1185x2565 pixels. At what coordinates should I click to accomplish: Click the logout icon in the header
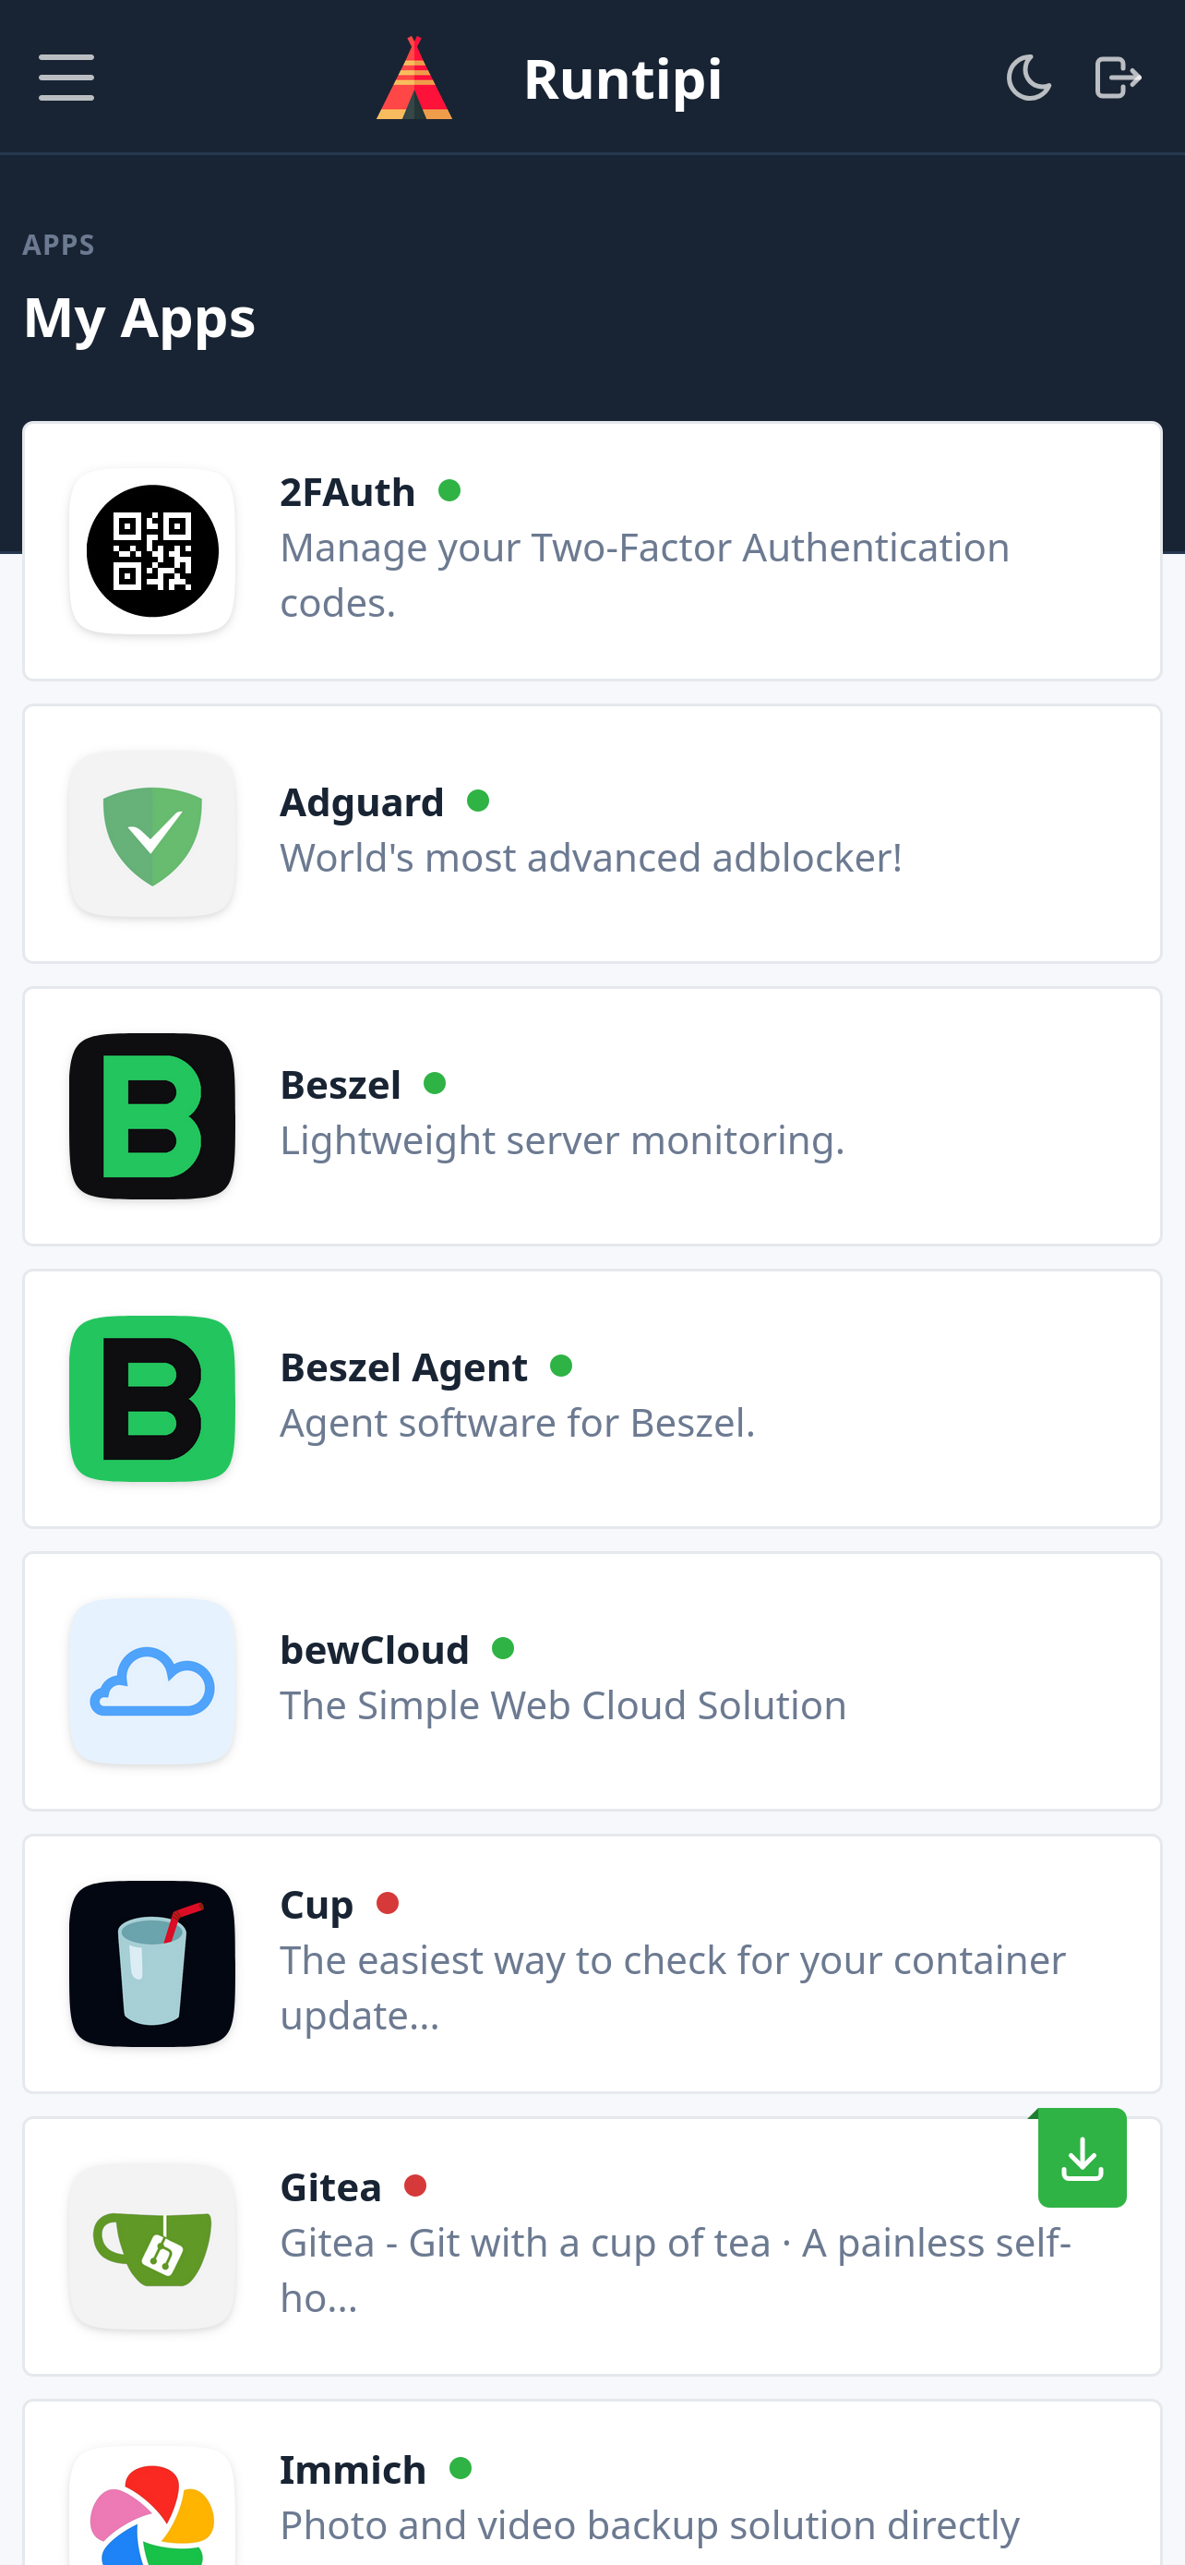click(1117, 78)
